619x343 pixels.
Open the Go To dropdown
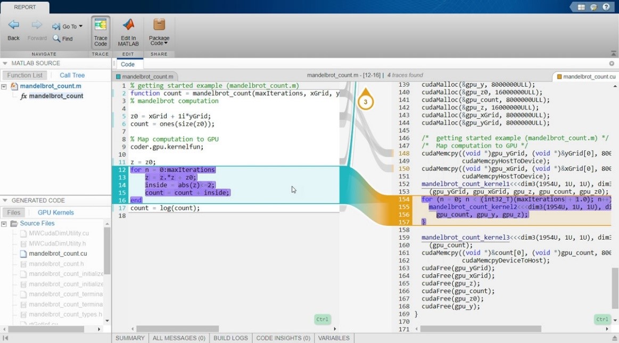tap(68, 26)
